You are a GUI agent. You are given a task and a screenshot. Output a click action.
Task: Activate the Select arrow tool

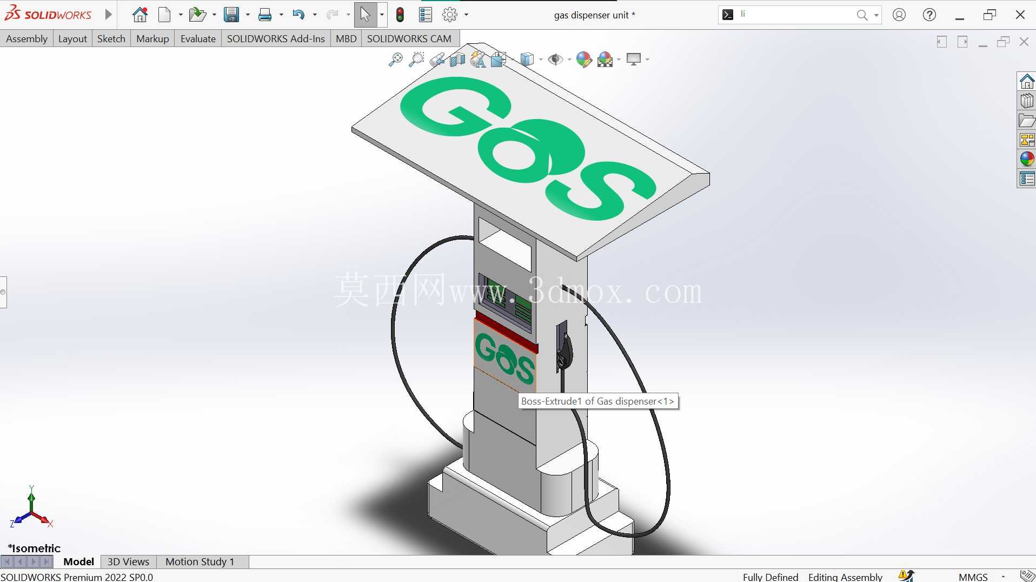pyautogui.click(x=366, y=15)
